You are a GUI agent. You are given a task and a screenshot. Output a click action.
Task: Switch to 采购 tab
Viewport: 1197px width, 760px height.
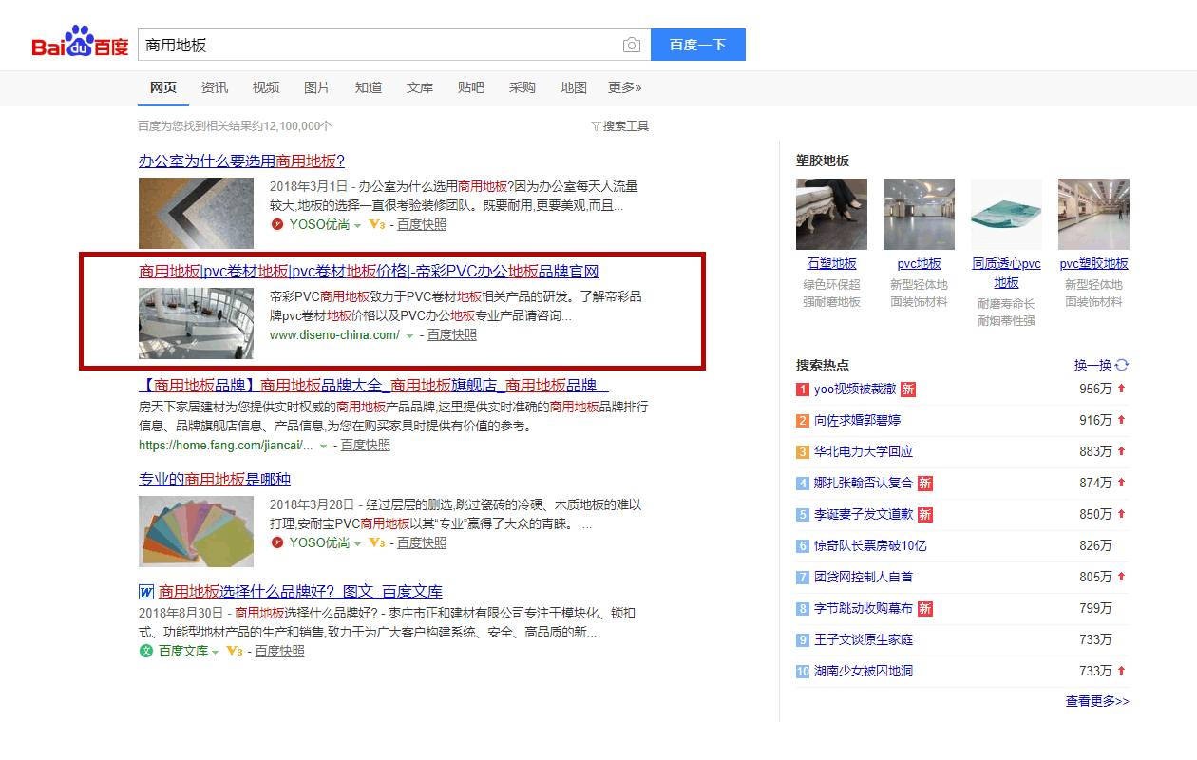point(522,87)
